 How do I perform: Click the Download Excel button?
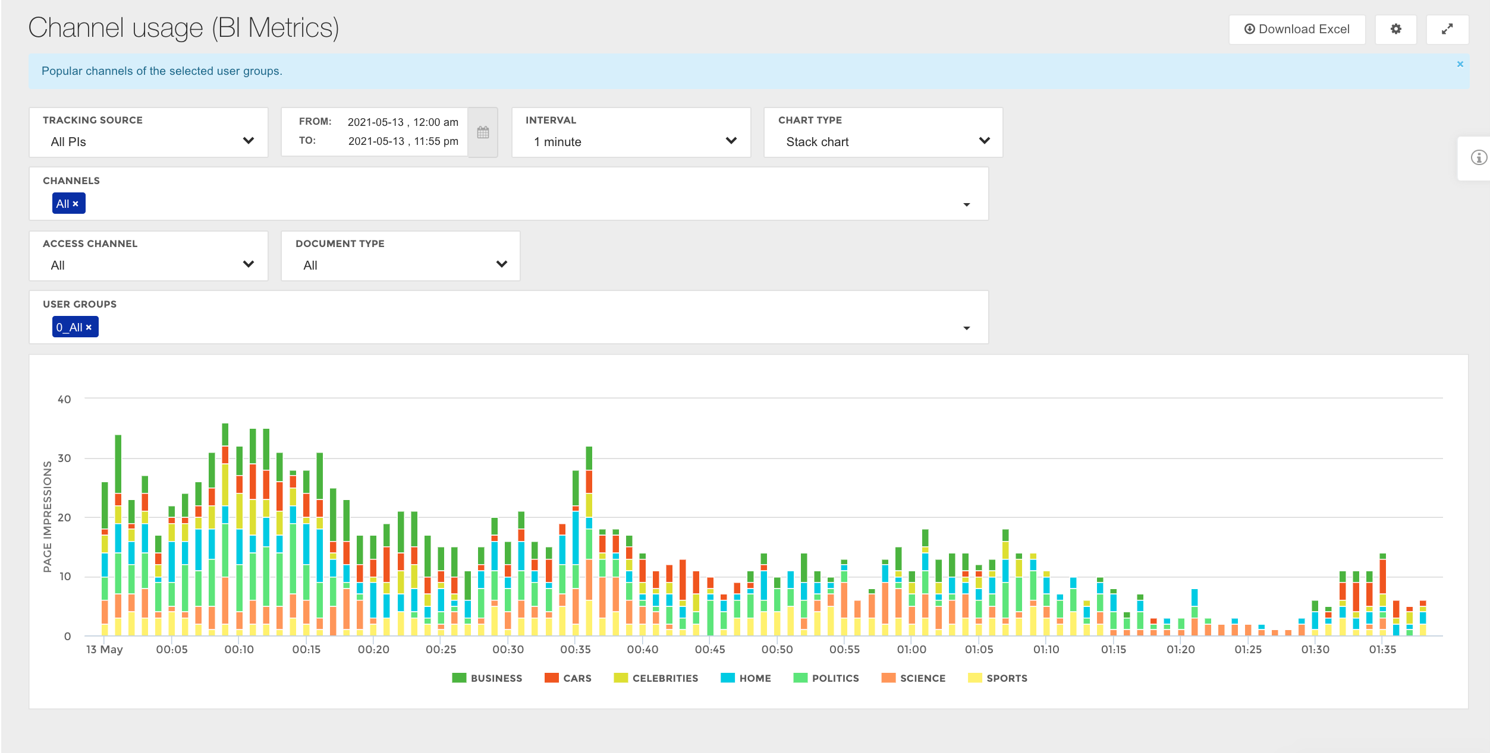pyautogui.click(x=1297, y=29)
